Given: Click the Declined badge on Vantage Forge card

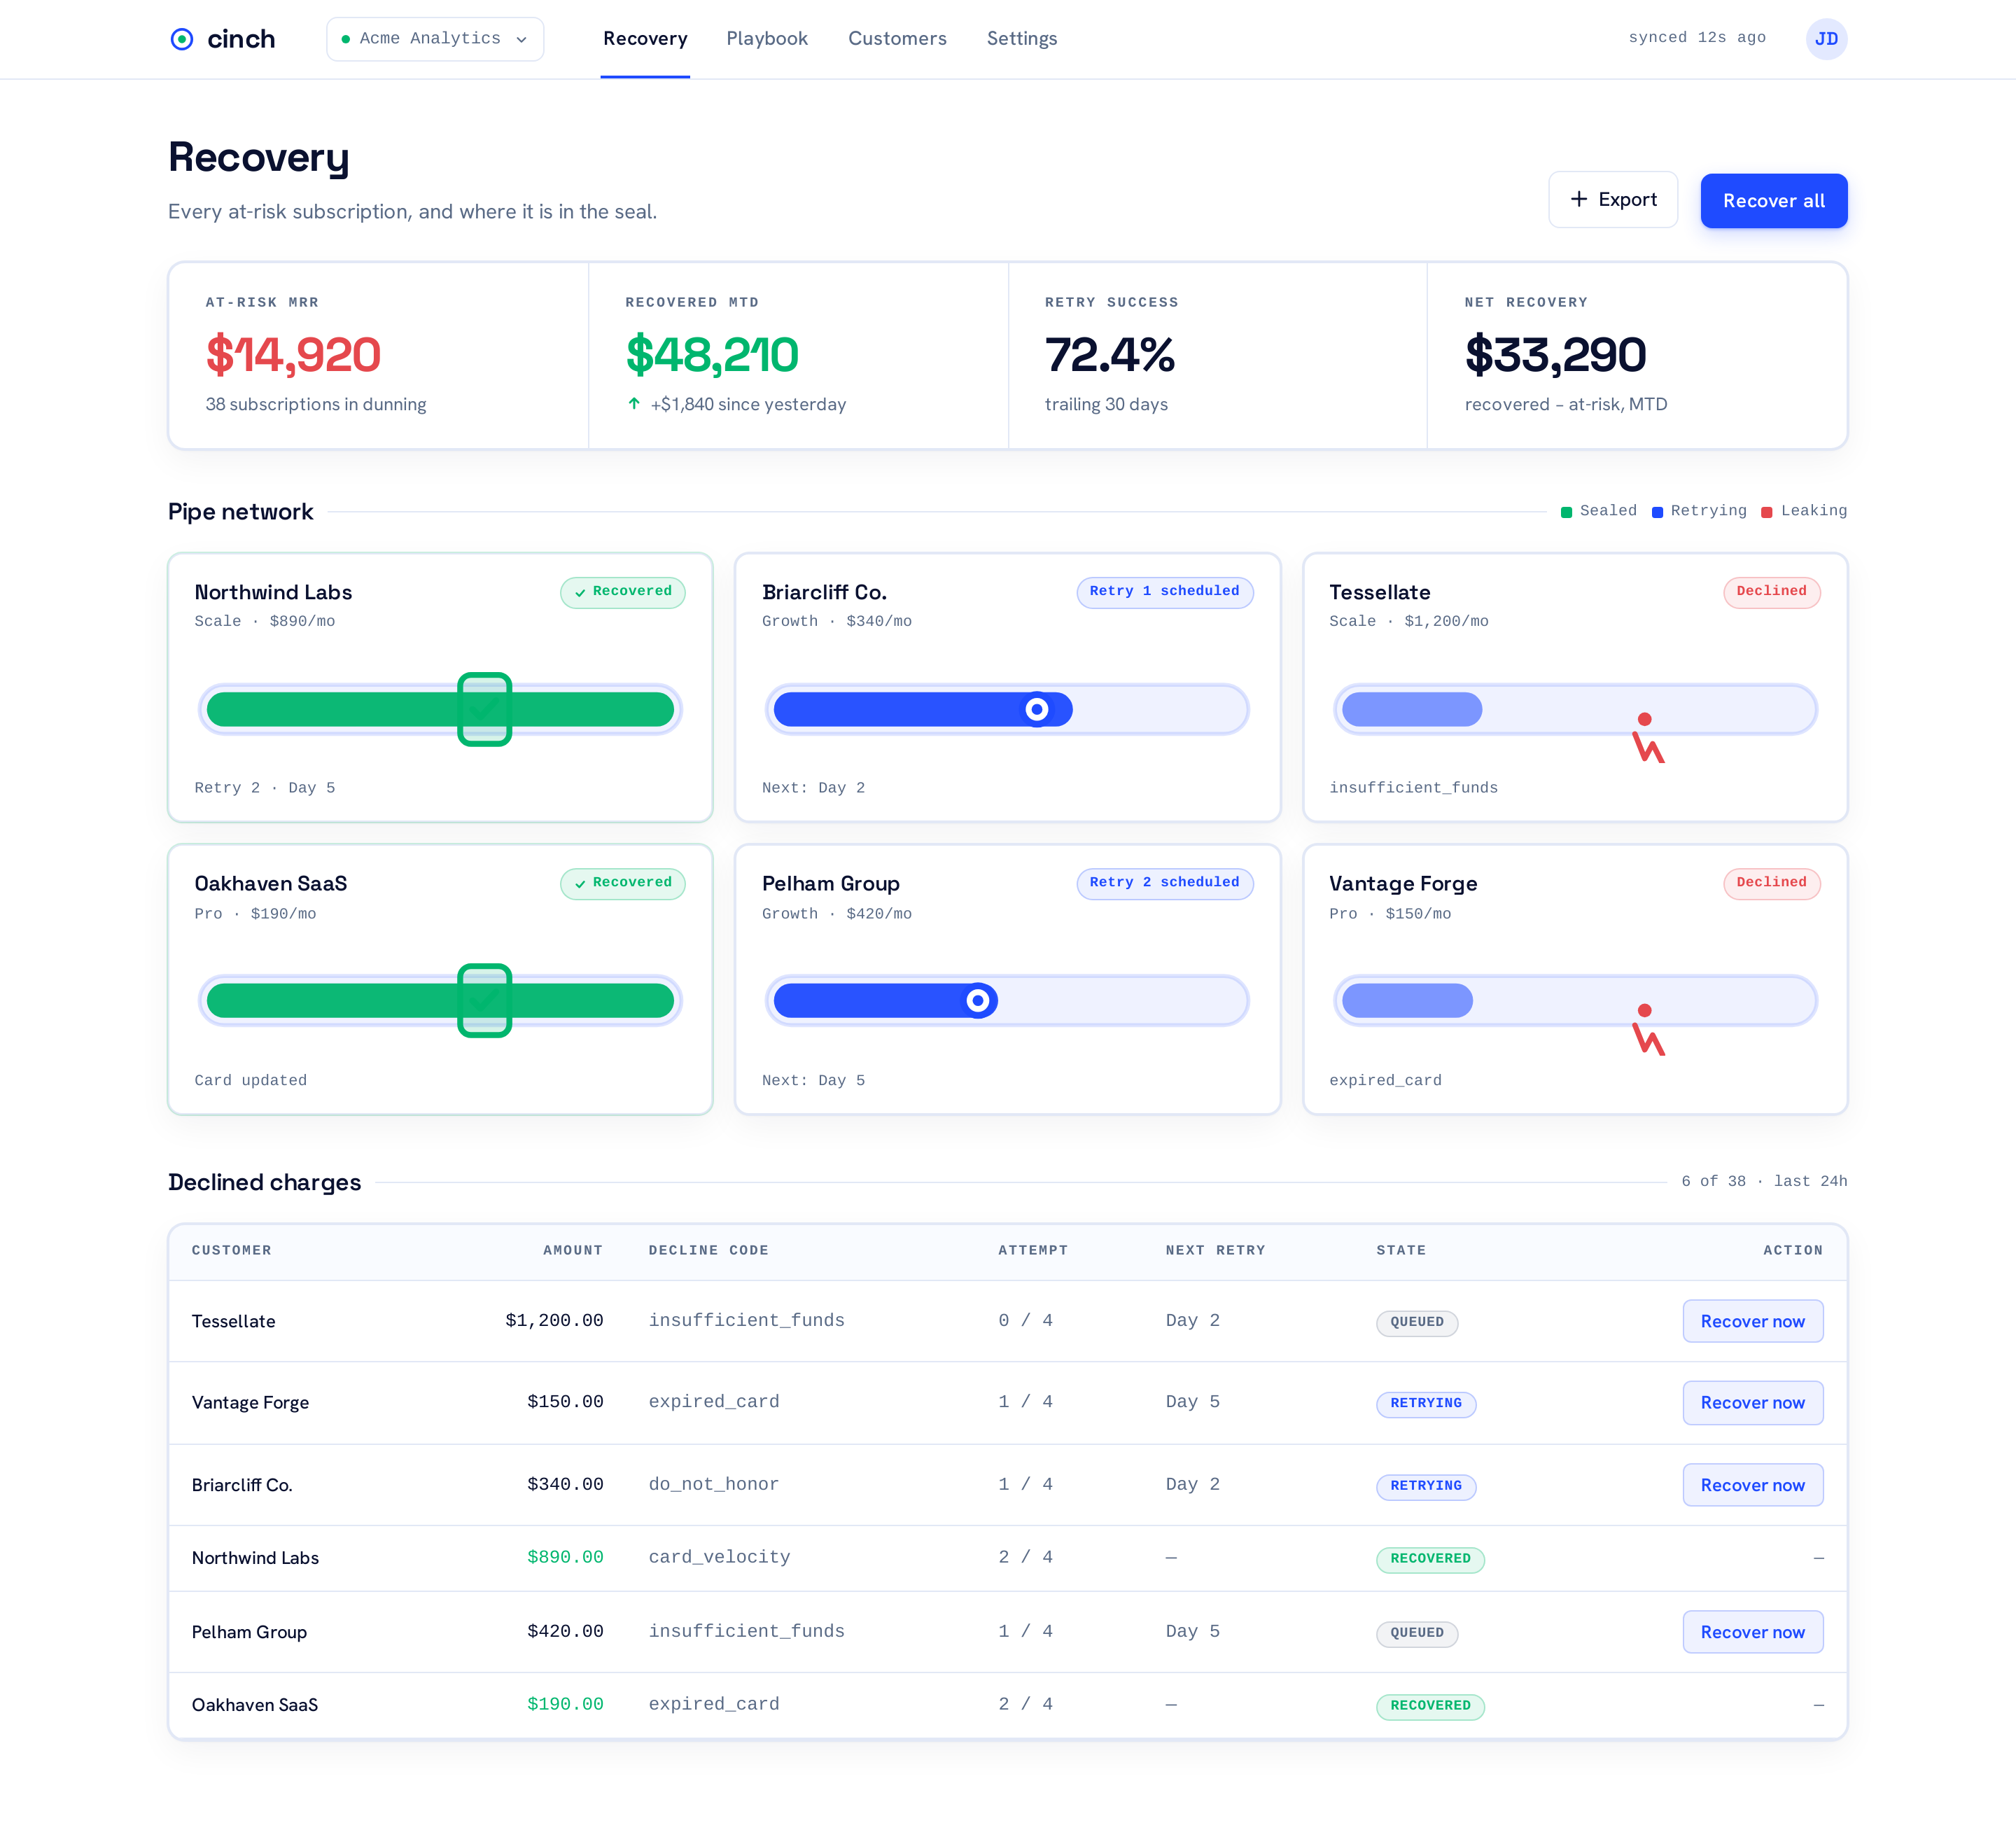Looking at the screenshot, I should pos(1771,883).
